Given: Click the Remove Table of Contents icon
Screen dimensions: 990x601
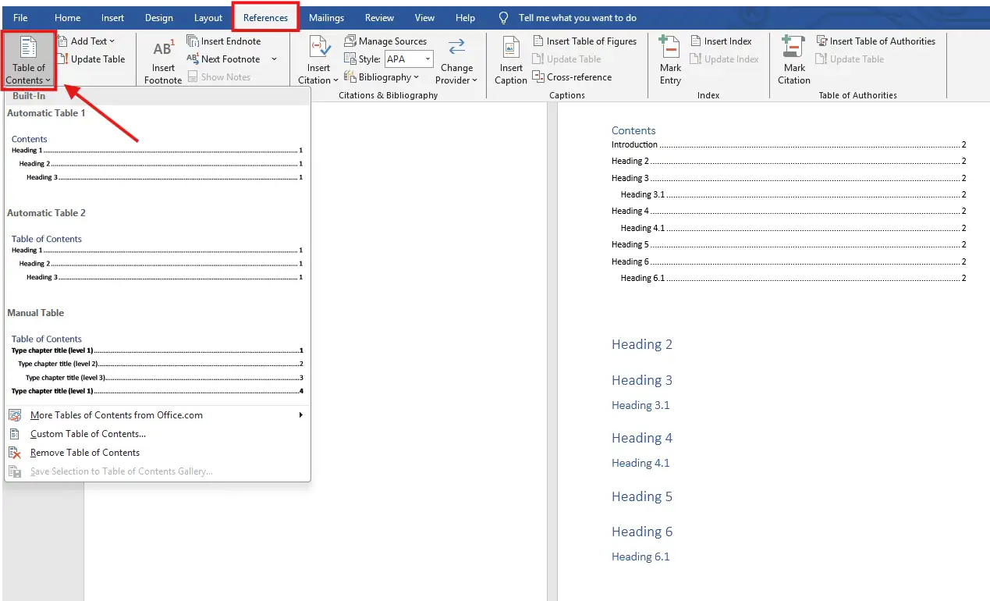Looking at the screenshot, I should tap(15, 453).
